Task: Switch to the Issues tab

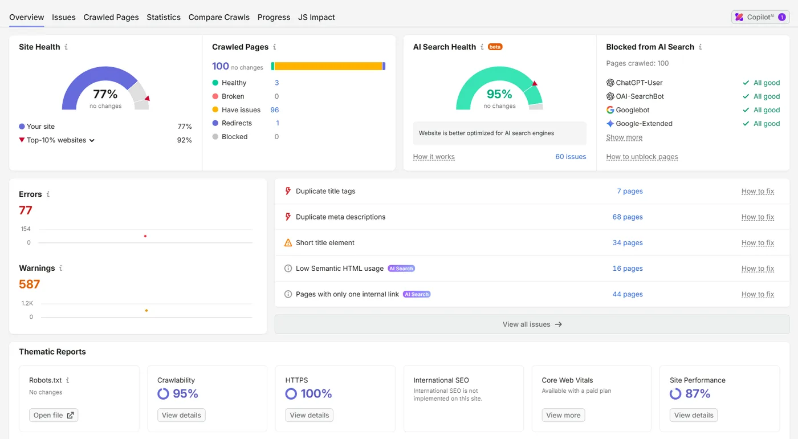Action: coord(64,17)
